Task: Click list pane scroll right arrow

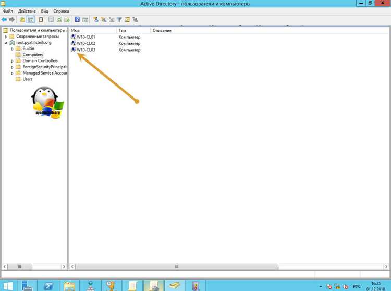Action: click(386, 266)
